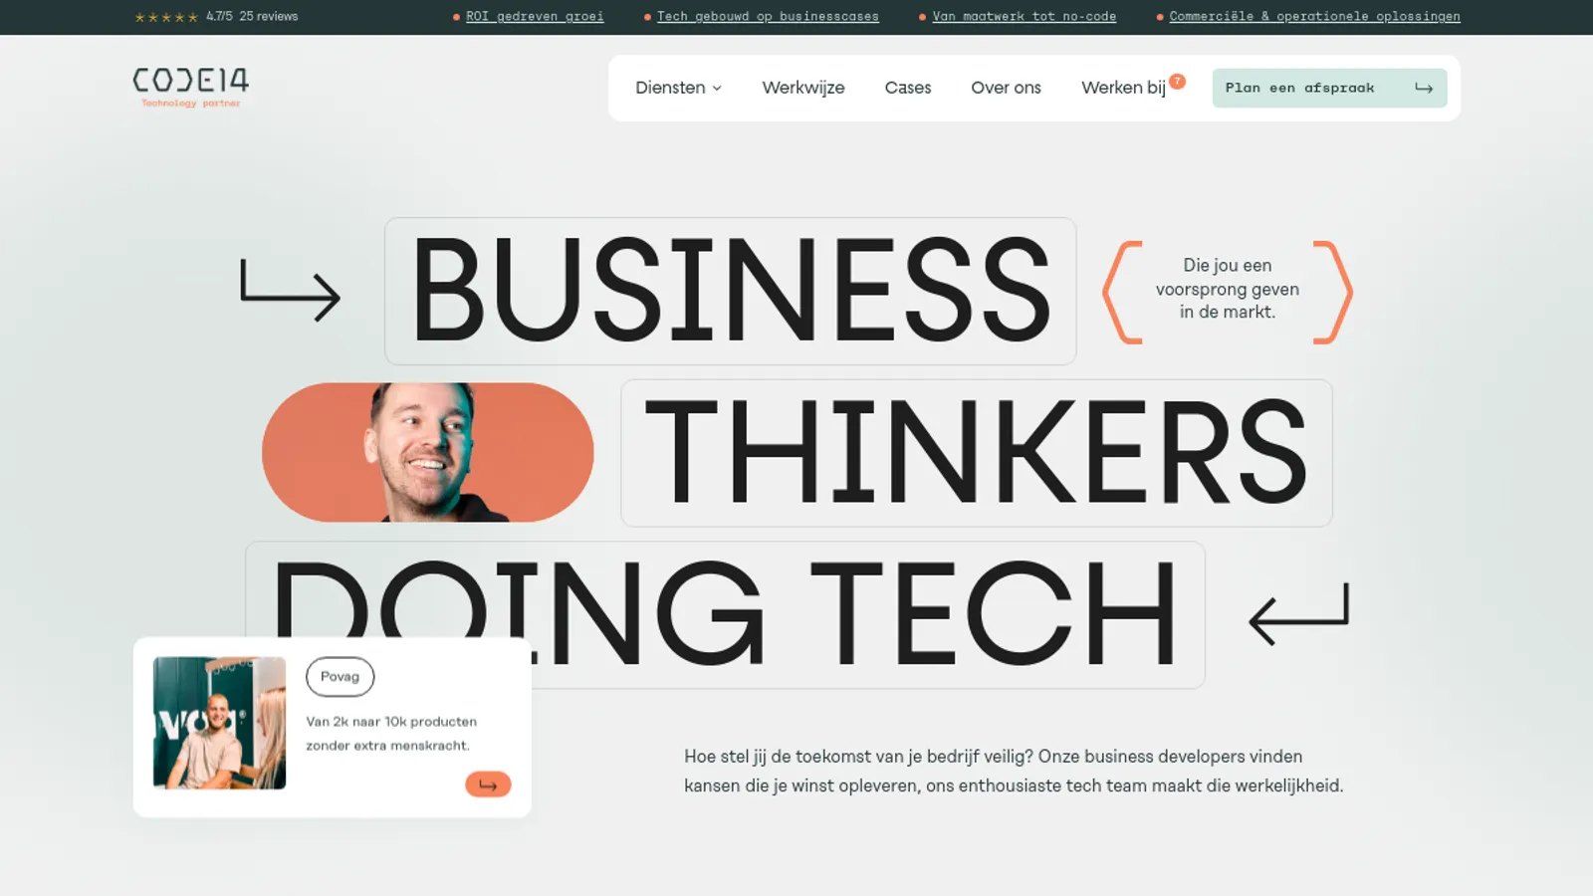Click the five-star rating icons

166,17
